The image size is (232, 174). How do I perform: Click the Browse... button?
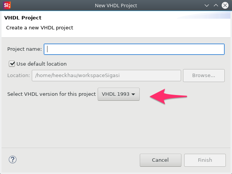(204, 76)
